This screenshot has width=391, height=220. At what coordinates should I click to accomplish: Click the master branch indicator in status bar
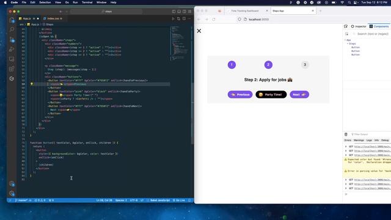pos(21,200)
